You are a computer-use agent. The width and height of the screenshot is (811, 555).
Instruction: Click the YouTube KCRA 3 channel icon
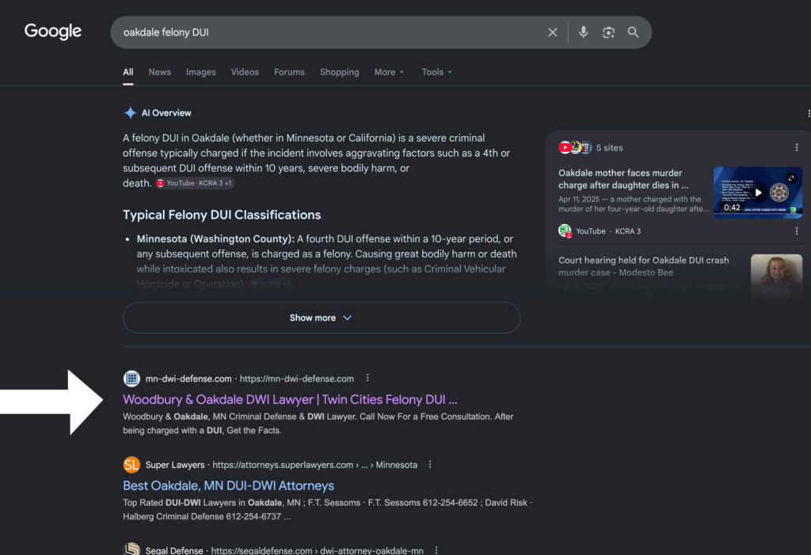[565, 230]
